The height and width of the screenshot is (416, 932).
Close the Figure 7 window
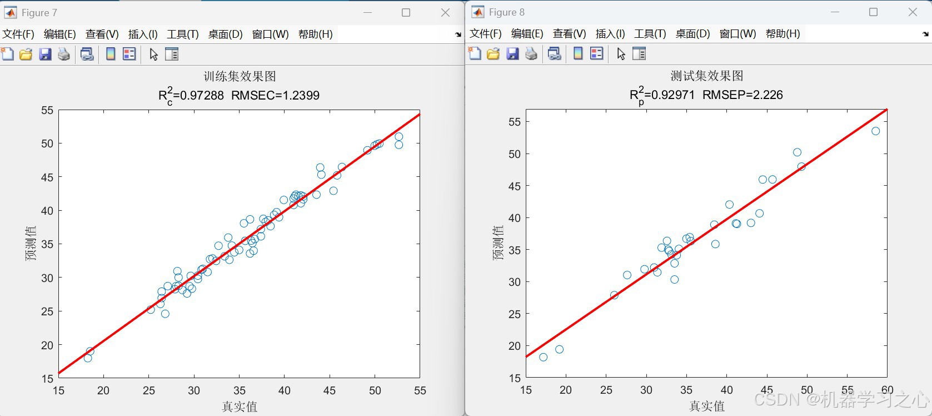tap(445, 12)
